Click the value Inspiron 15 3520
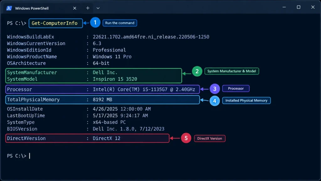The height and width of the screenshot is (181, 321). click(x=115, y=79)
